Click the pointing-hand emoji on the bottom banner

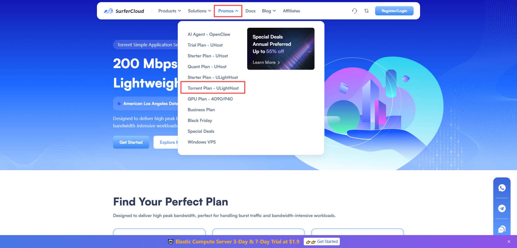[x=309, y=242]
